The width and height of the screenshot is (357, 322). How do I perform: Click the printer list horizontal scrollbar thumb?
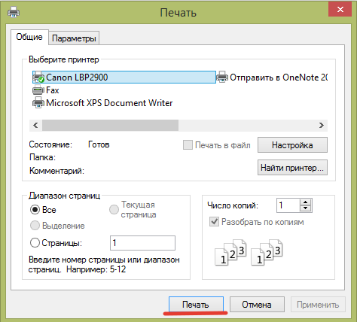pos(110,125)
